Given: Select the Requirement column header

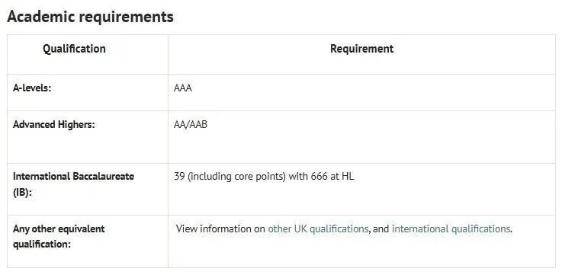Looking at the screenshot, I should point(361,49).
